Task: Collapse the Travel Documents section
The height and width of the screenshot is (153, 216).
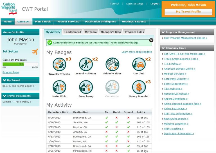Action: coord(4,96)
